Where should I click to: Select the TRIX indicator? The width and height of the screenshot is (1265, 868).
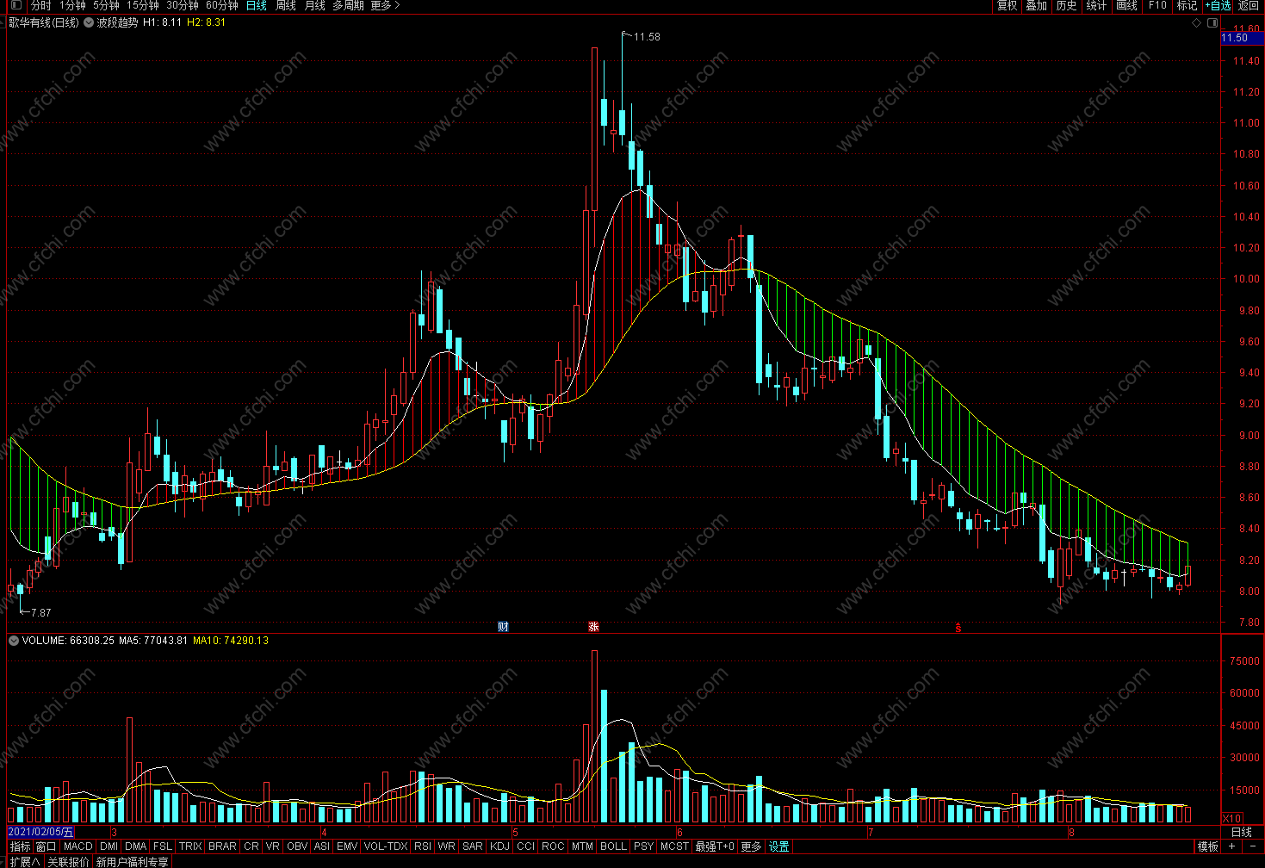coord(190,846)
